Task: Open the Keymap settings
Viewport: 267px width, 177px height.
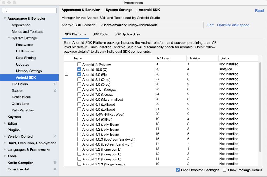Action: pyautogui.click(x=14, y=117)
